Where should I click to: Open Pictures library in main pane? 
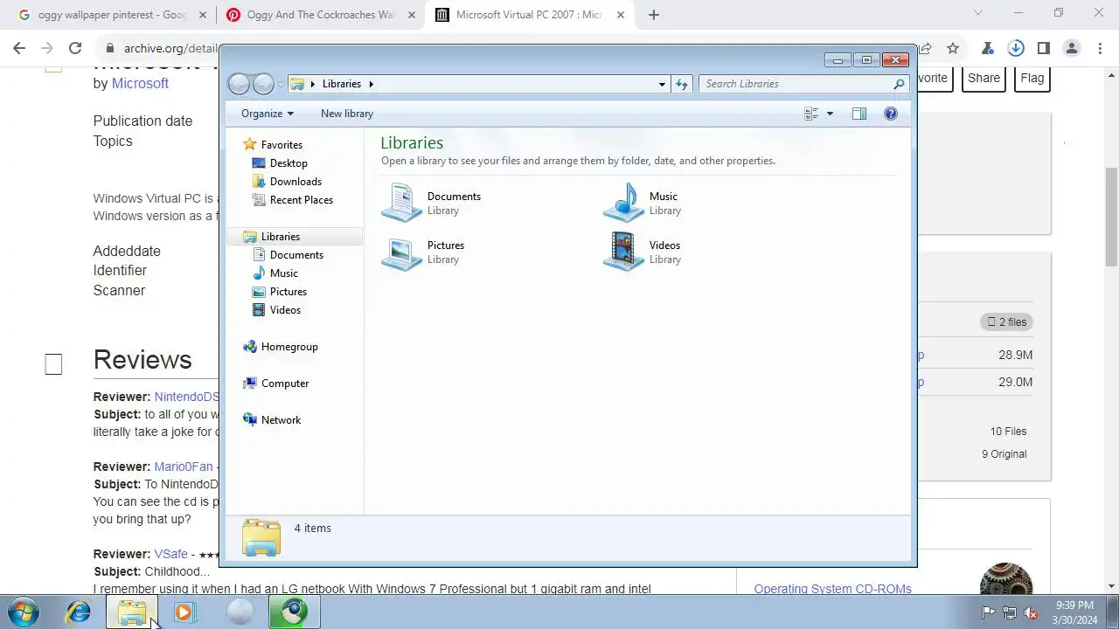[x=424, y=252]
